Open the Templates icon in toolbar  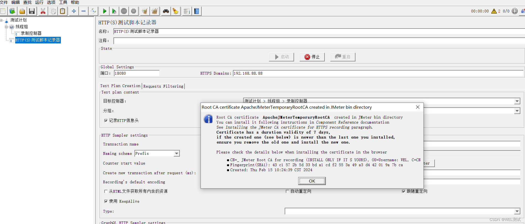[12, 11]
